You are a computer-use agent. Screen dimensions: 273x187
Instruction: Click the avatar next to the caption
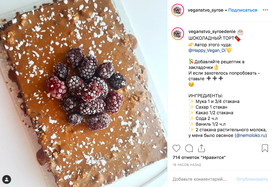click(x=178, y=34)
